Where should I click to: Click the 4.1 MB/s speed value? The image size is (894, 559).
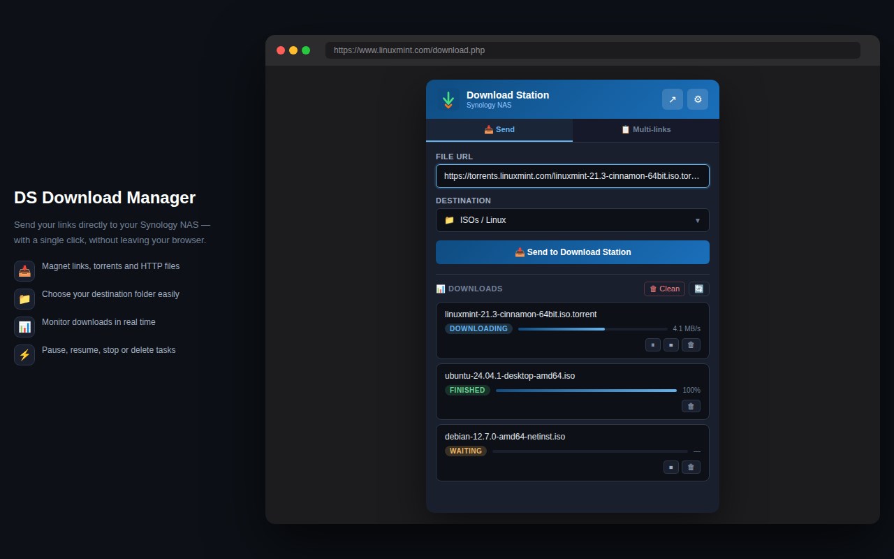(687, 329)
